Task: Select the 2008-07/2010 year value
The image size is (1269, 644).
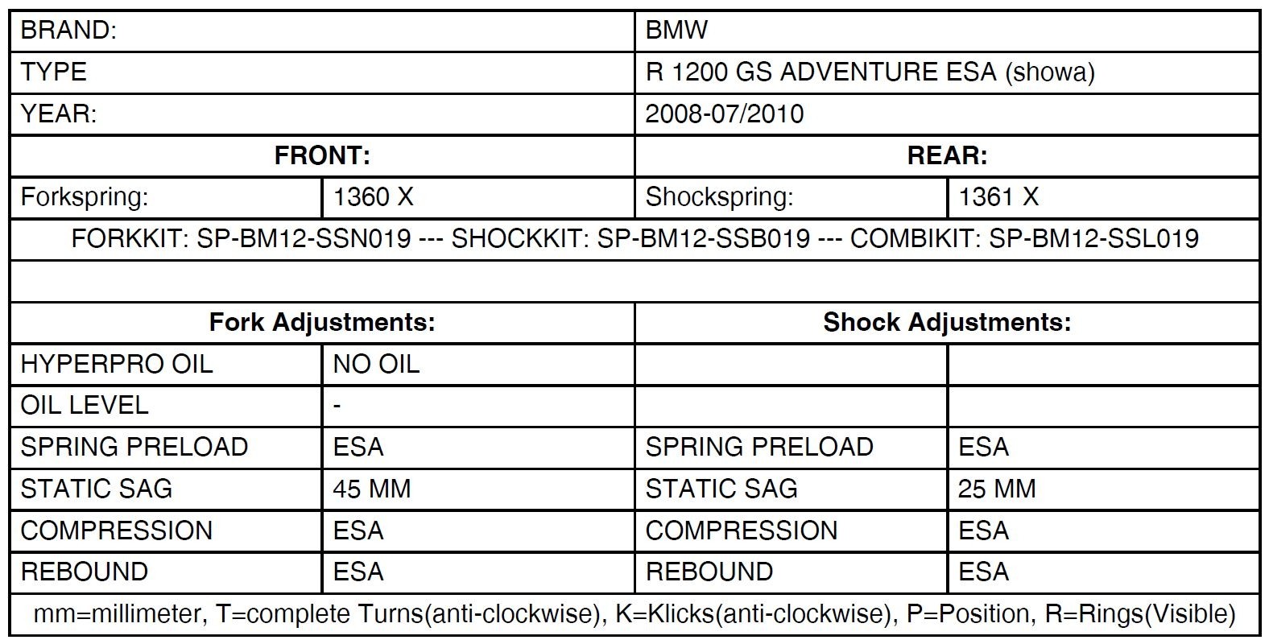Action: (725, 114)
